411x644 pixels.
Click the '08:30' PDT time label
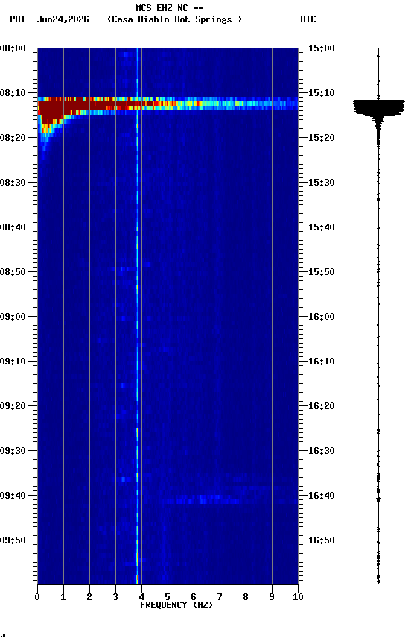(x=13, y=183)
